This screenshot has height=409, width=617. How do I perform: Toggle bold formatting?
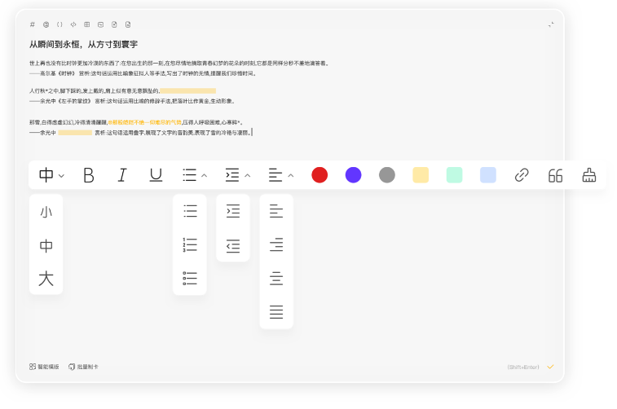pyautogui.click(x=89, y=175)
